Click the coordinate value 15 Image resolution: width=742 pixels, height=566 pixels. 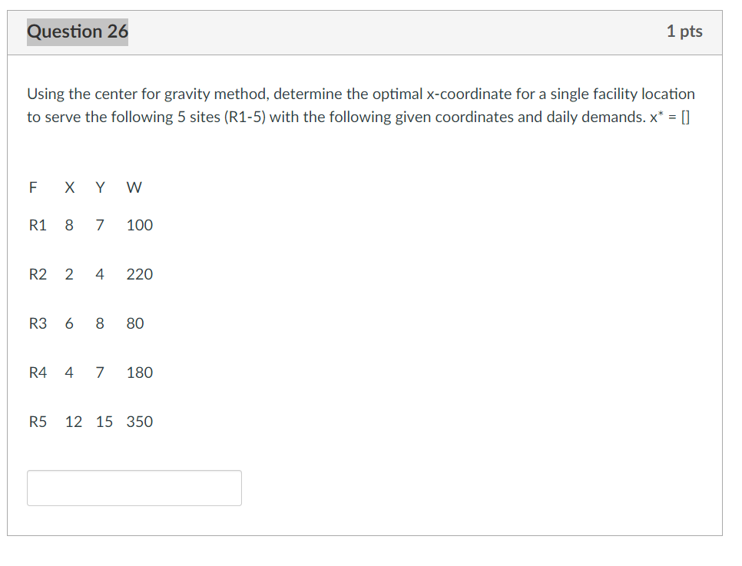[104, 422]
